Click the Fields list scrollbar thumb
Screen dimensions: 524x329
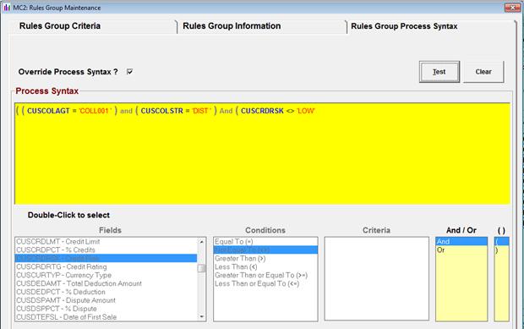click(201, 268)
